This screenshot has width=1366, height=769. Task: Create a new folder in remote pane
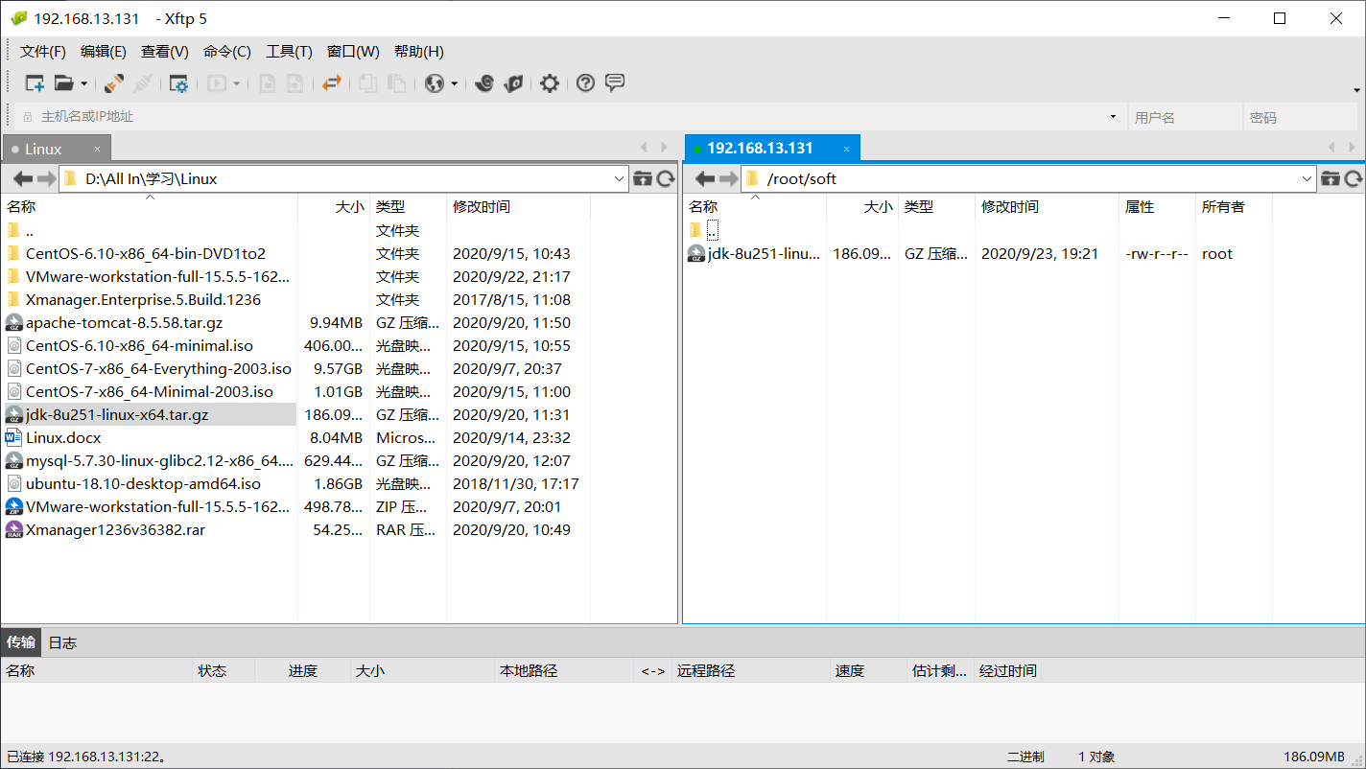click(1331, 178)
